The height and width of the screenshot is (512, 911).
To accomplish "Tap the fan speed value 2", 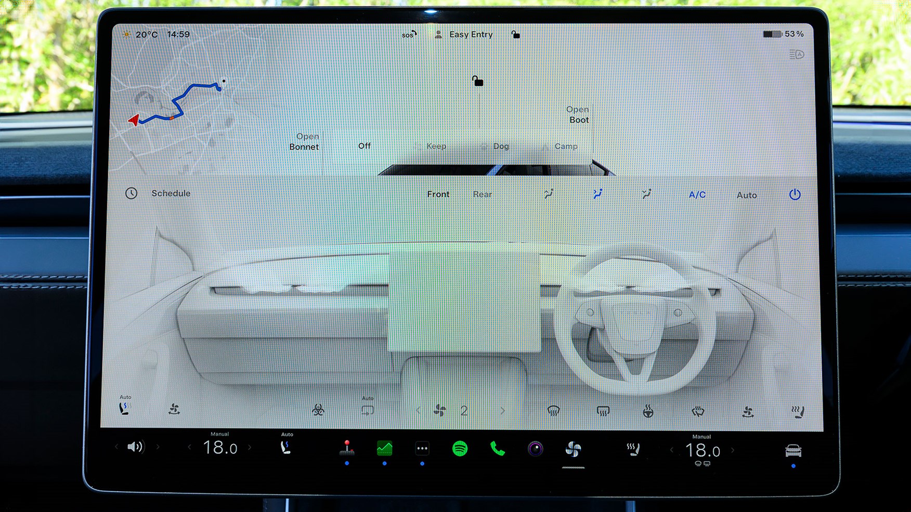I will 464,411.
